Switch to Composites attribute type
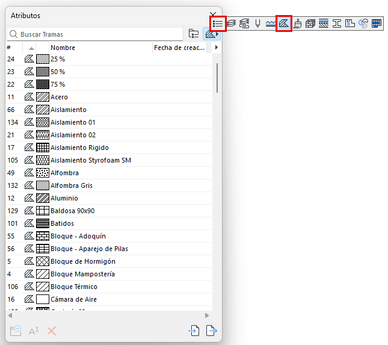Viewport: 388px width, 345px height. click(x=324, y=23)
